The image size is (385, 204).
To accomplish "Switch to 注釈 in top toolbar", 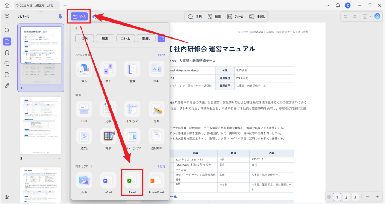I will 195,16.
